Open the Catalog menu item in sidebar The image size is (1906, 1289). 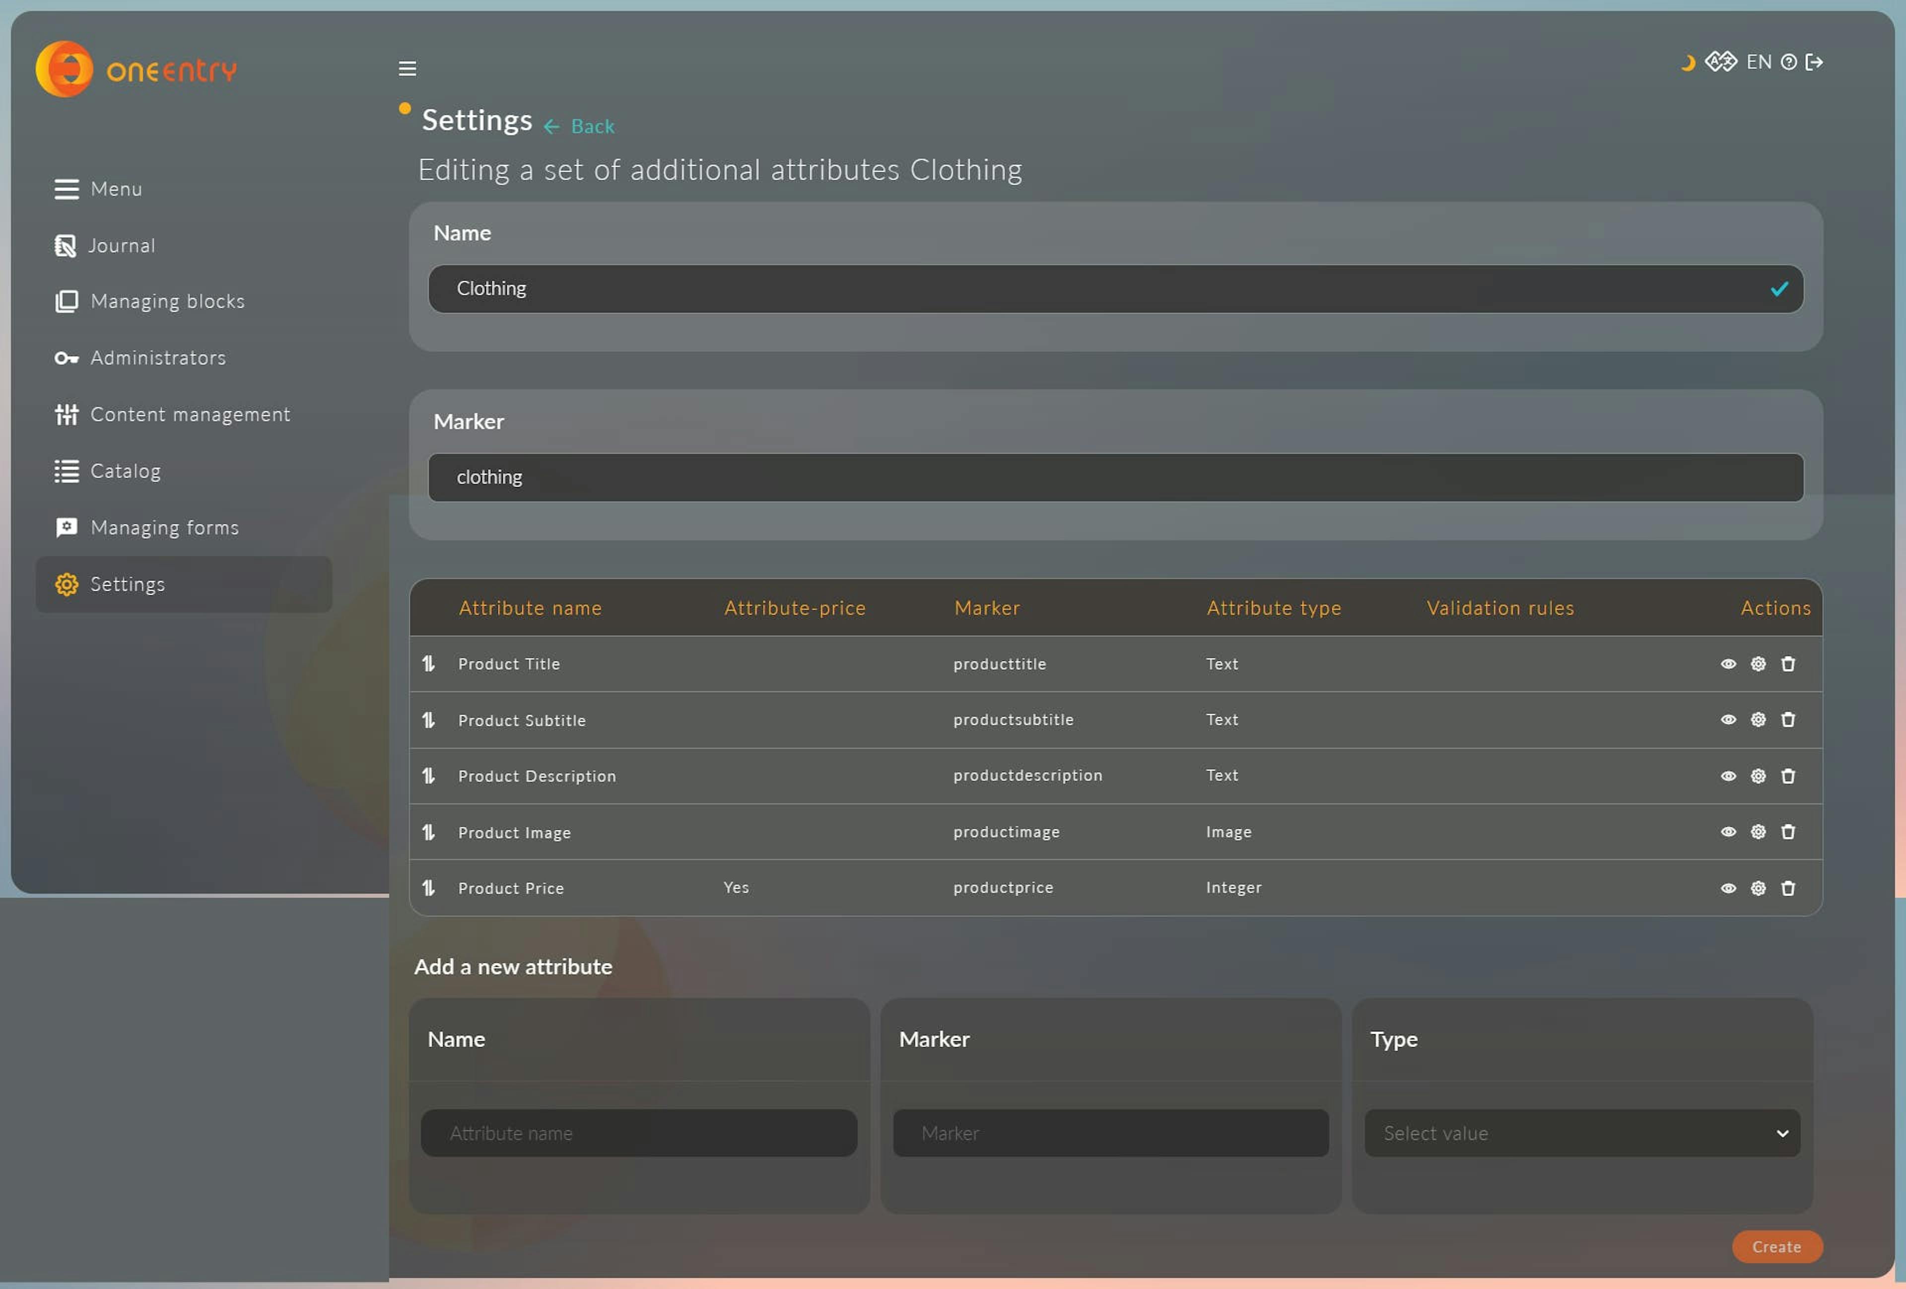tap(125, 470)
